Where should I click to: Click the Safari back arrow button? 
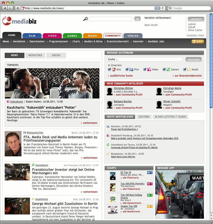5,8
